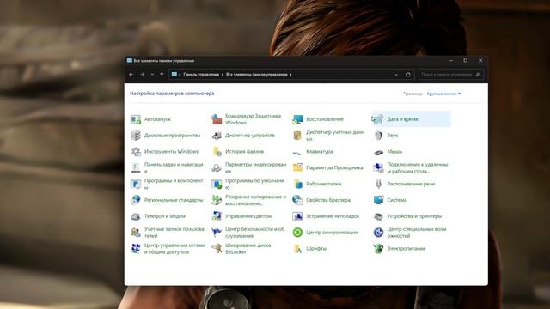
Task: Refresh the Control Panel view
Action: click(x=408, y=75)
